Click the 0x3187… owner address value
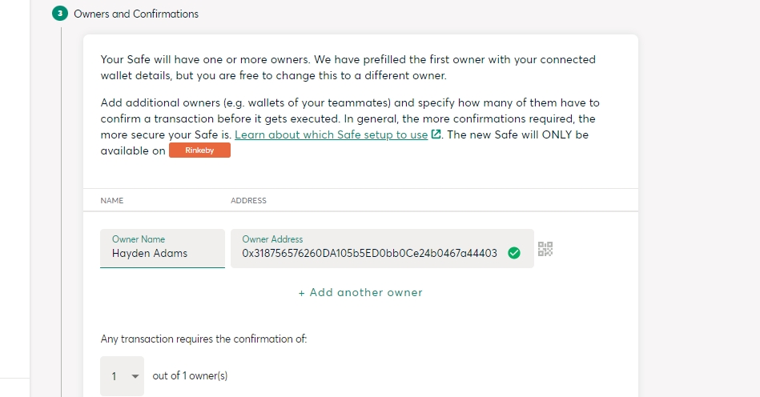This screenshot has height=397, width=760. click(369, 254)
